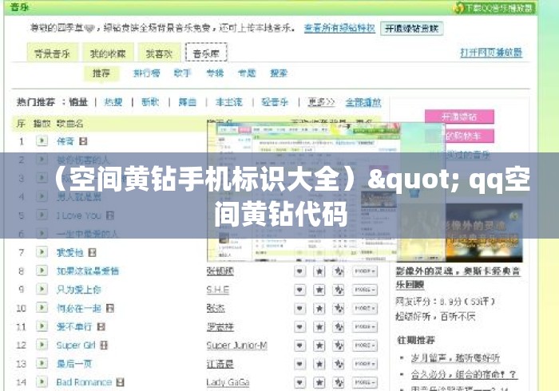Filter hot picks by 轻音乐
Viewport: 559px width, 391px height.
(x=275, y=102)
